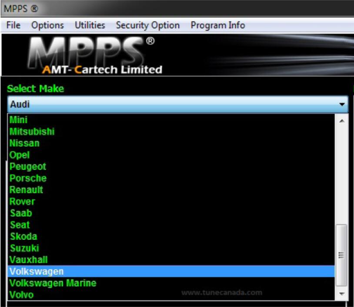This screenshot has height=307, width=354.
Task: Open the Utilities menu
Action: pos(90,25)
